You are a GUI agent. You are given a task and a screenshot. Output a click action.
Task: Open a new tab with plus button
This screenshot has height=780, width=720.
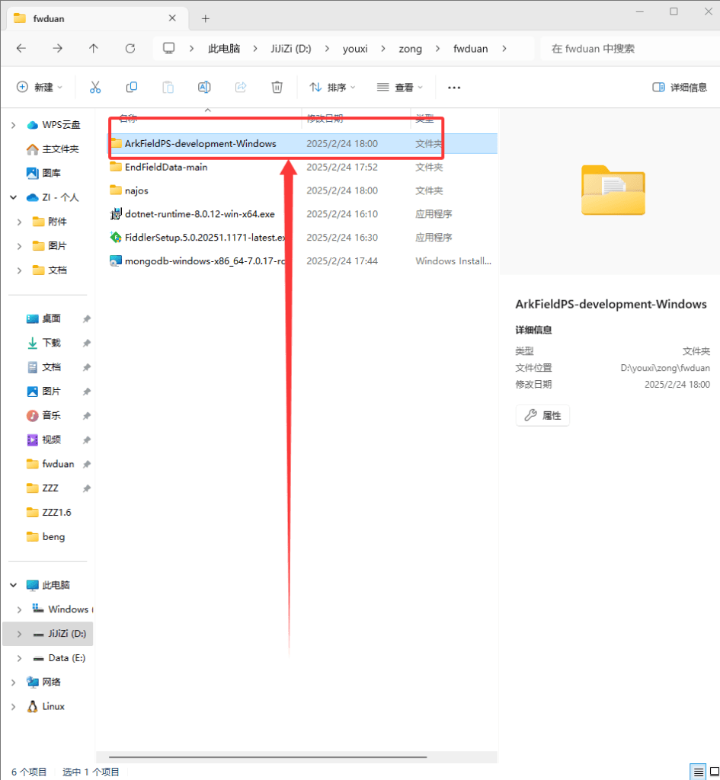[x=206, y=18]
